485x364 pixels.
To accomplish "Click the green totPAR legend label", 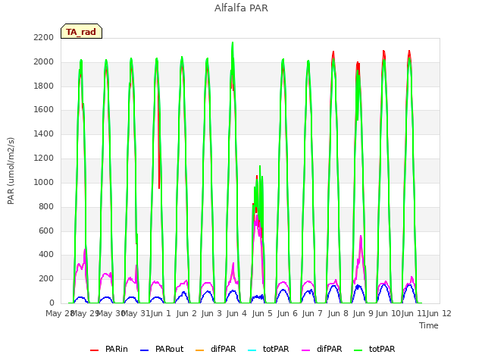I will pos(382,349).
